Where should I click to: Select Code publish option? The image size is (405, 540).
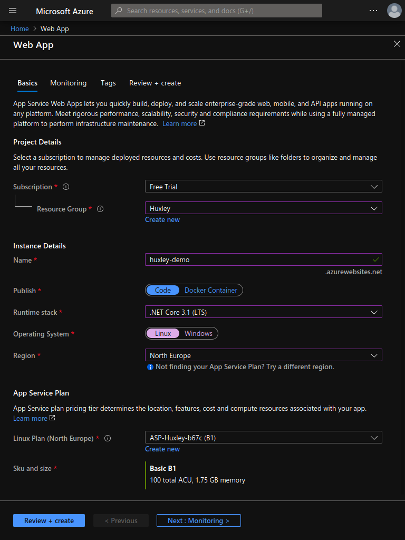point(162,290)
